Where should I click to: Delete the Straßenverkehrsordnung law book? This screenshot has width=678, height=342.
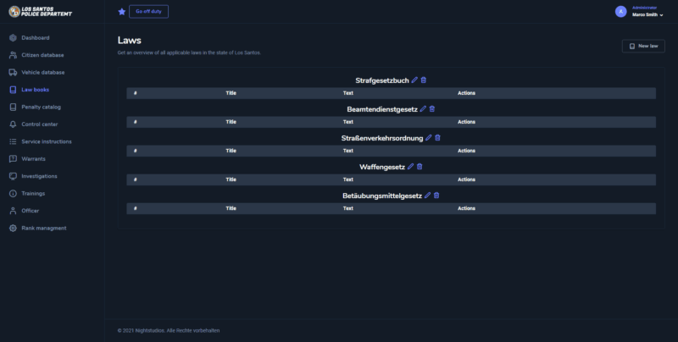[x=437, y=138]
